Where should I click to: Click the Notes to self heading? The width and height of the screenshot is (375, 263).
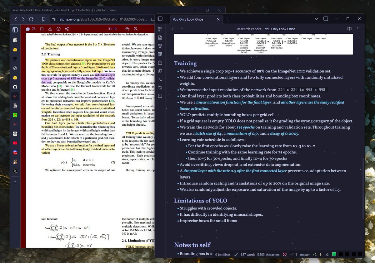[x=192, y=245]
